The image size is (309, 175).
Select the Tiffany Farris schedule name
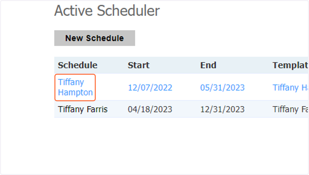click(83, 109)
